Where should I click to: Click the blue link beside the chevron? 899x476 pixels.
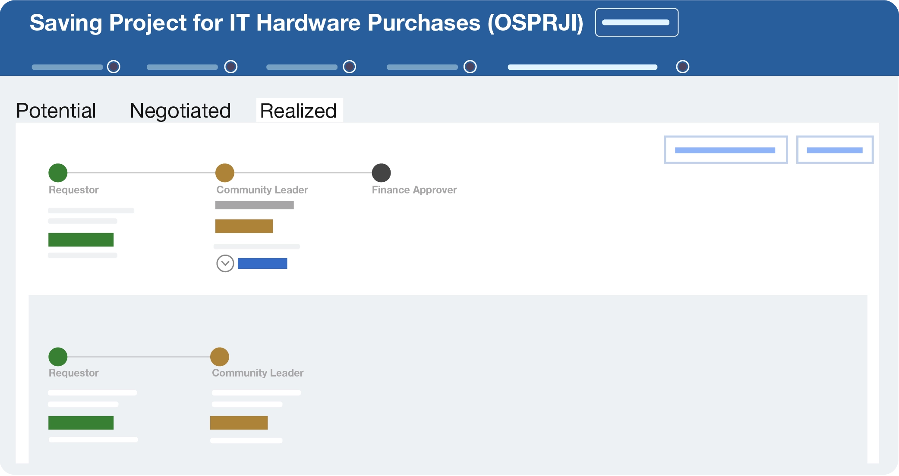[x=262, y=263]
